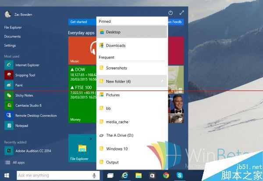Screen dimensions: 263x181
Task: Open Store icon on the taskbar
Action: click(x=152, y=176)
